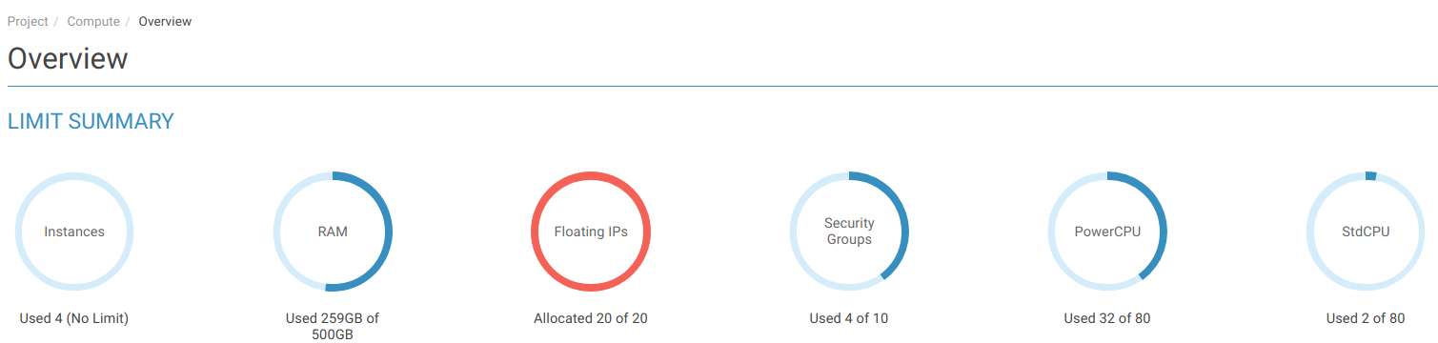Click the StdCPU usage donut chart

pyautogui.click(x=1366, y=232)
